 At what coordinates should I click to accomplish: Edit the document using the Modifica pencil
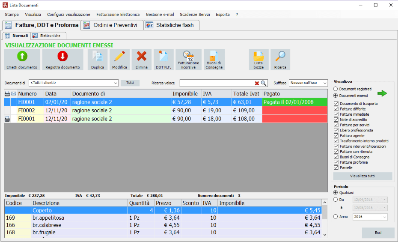point(119,60)
